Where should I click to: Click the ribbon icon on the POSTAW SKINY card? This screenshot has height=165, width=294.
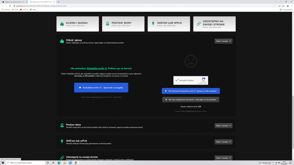point(107,24)
